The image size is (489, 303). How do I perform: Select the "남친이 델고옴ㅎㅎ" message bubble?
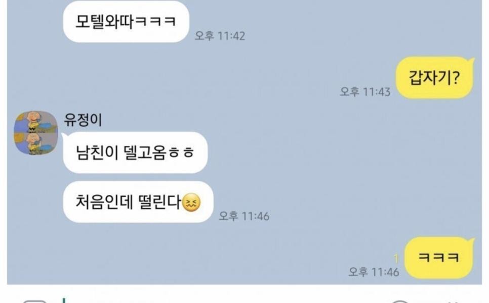click(135, 153)
